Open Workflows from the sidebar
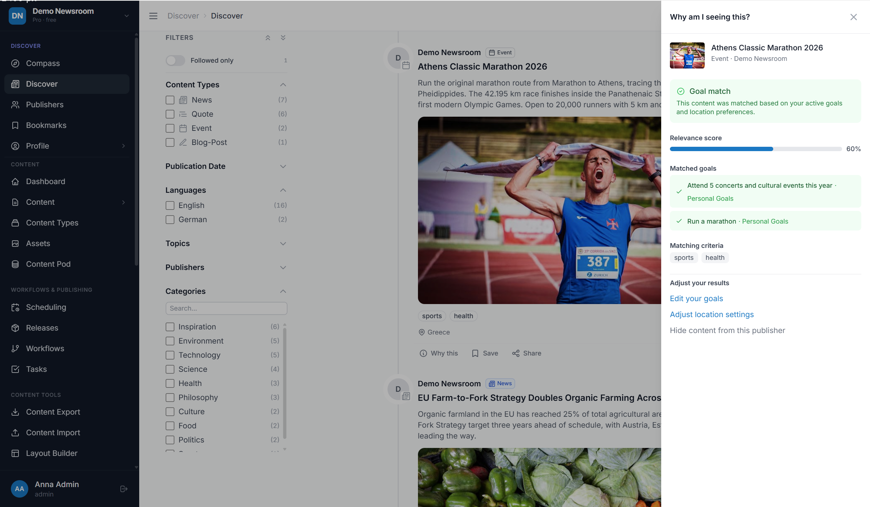Viewport: 870px width, 507px height. pyautogui.click(x=67, y=349)
